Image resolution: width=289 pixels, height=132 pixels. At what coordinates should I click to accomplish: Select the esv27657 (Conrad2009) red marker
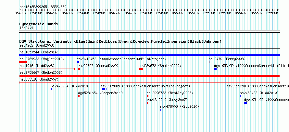pyautogui.click(x=79, y=69)
